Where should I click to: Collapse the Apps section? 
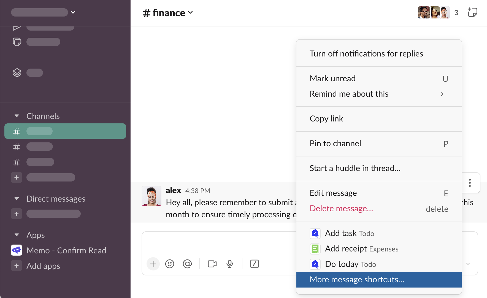[17, 235]
